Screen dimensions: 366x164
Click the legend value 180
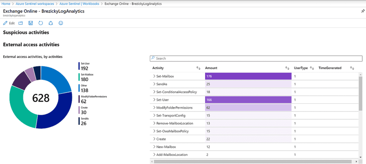click(x=85, y=79)
